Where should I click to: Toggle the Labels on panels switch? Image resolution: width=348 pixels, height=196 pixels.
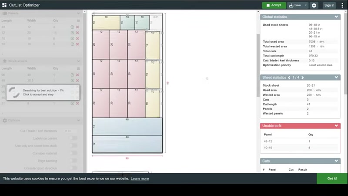pyautogui.click(x=73, y=138)
